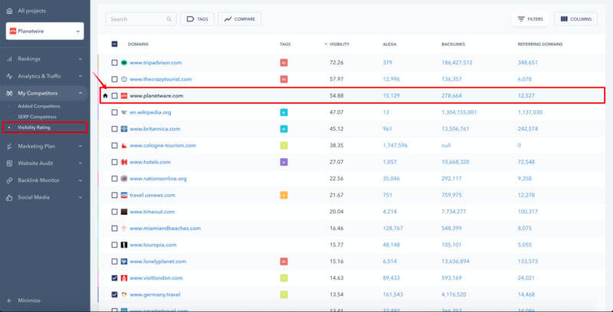Screen dimensions: 613x312
Task: Click backlinks value 1,304,155,001
Action: (459, 112)
